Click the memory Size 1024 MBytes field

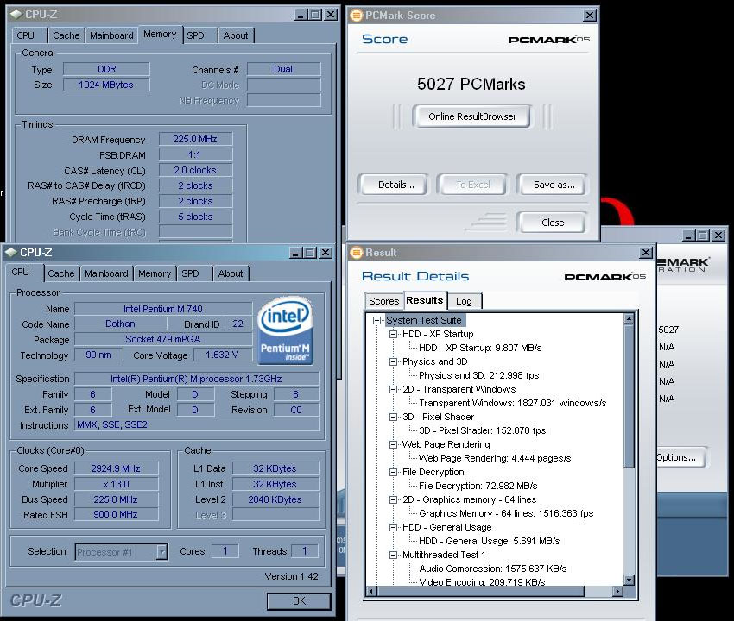coord(106,85)
